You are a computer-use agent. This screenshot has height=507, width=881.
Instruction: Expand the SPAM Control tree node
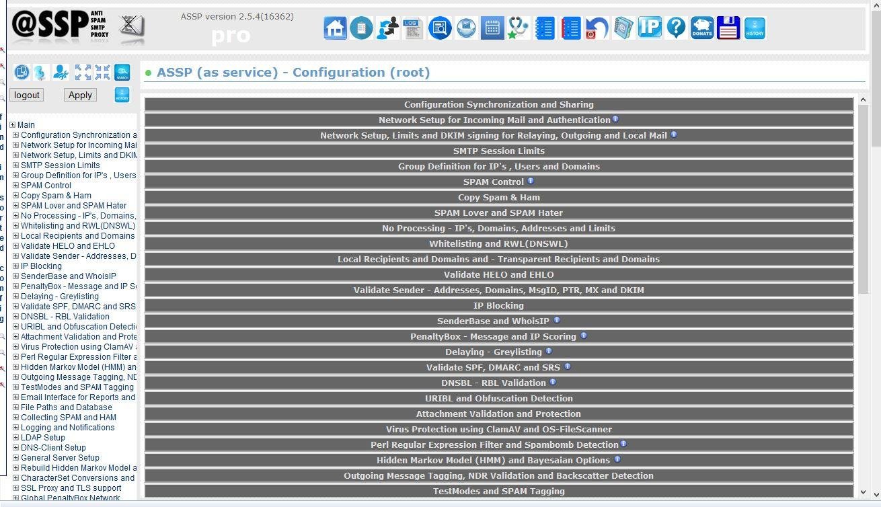pos(15,186)
